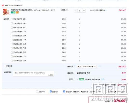Click the info icon beside saved 1056.53 text

pyautogui.click(x=106, y=10)
